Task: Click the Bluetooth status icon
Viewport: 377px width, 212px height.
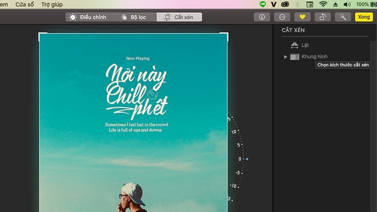Action: [x=297, y=4]
